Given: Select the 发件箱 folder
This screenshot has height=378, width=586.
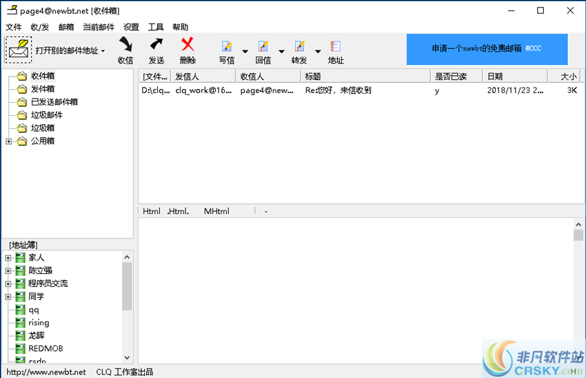Looking at the screenshot, I should pos(43,89).
